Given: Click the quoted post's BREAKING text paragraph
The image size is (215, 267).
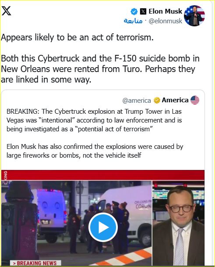Looking at the screenshot, I should 94,120.
